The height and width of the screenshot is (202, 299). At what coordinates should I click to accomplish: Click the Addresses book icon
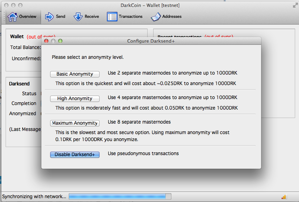(x=156, y=17)
